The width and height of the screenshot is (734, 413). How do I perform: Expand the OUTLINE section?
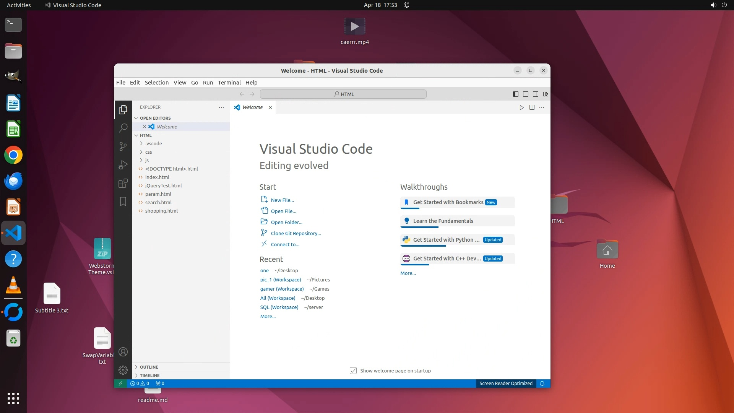pos(149,367)
